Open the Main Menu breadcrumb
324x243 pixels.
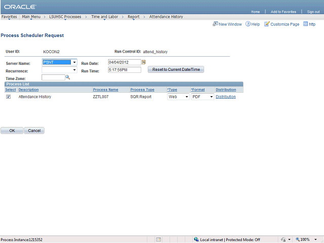31,17
